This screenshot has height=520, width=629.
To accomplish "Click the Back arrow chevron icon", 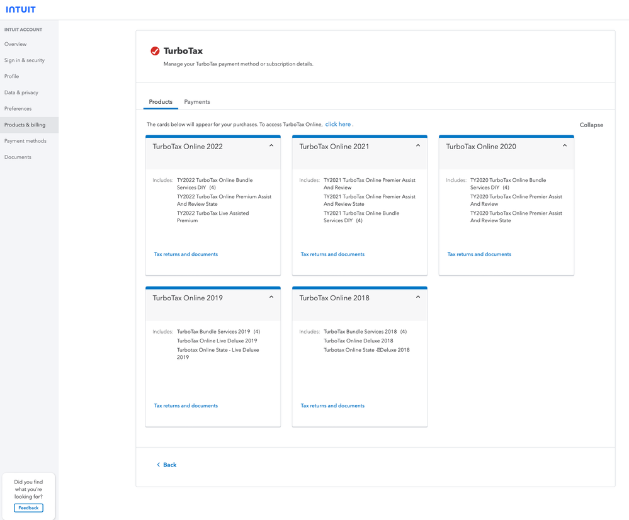I will click(x=159, y=465).
